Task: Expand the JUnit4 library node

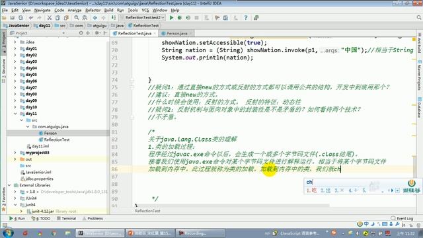Action: (x=15, y=198)
